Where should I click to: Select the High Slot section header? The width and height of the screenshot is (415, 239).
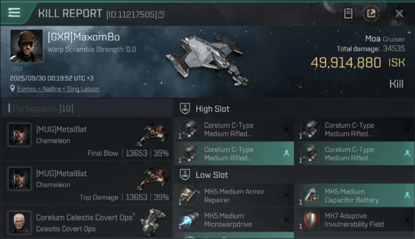coord(212,109)
